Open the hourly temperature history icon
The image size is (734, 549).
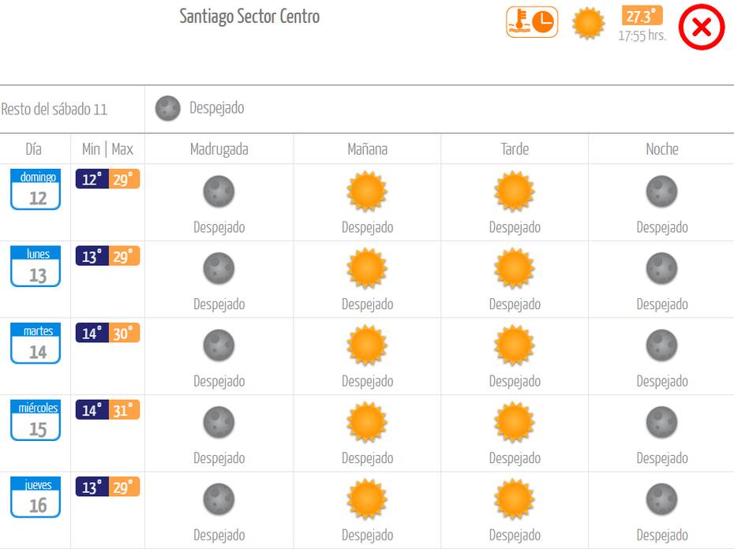pyautogui.click(x=532, y=21)
